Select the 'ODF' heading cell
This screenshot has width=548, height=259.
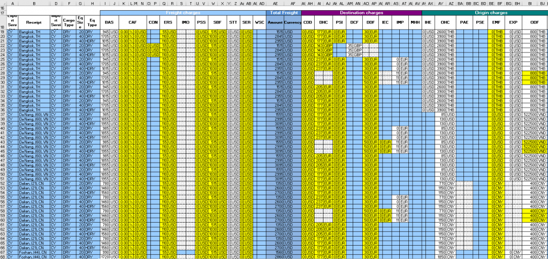pos(535,22)
